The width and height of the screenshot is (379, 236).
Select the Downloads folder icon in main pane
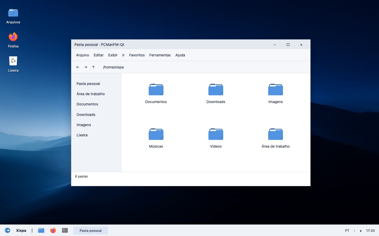point(216,89)
